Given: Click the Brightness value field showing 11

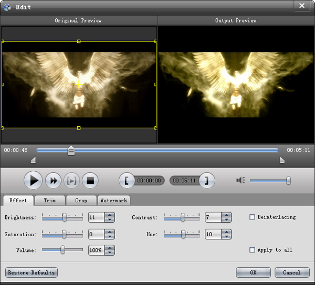Looking at the screenshot, I should (x=97, y=217).
